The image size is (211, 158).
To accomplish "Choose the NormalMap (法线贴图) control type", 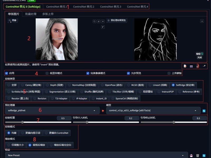I will coord(82,85).
